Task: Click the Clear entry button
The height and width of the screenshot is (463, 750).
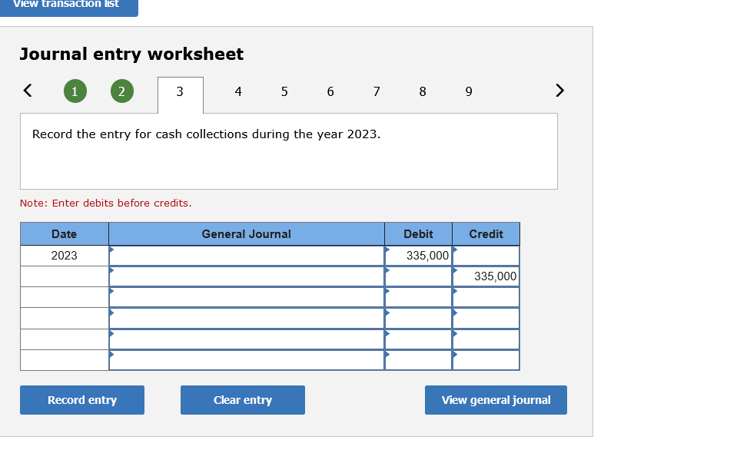Action: (x=242, y=399)
